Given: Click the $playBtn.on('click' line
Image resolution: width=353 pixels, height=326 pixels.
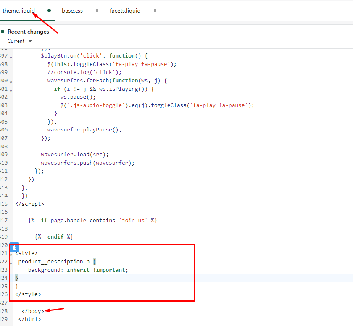Looking at the screenshot, I should pos(94,55).
